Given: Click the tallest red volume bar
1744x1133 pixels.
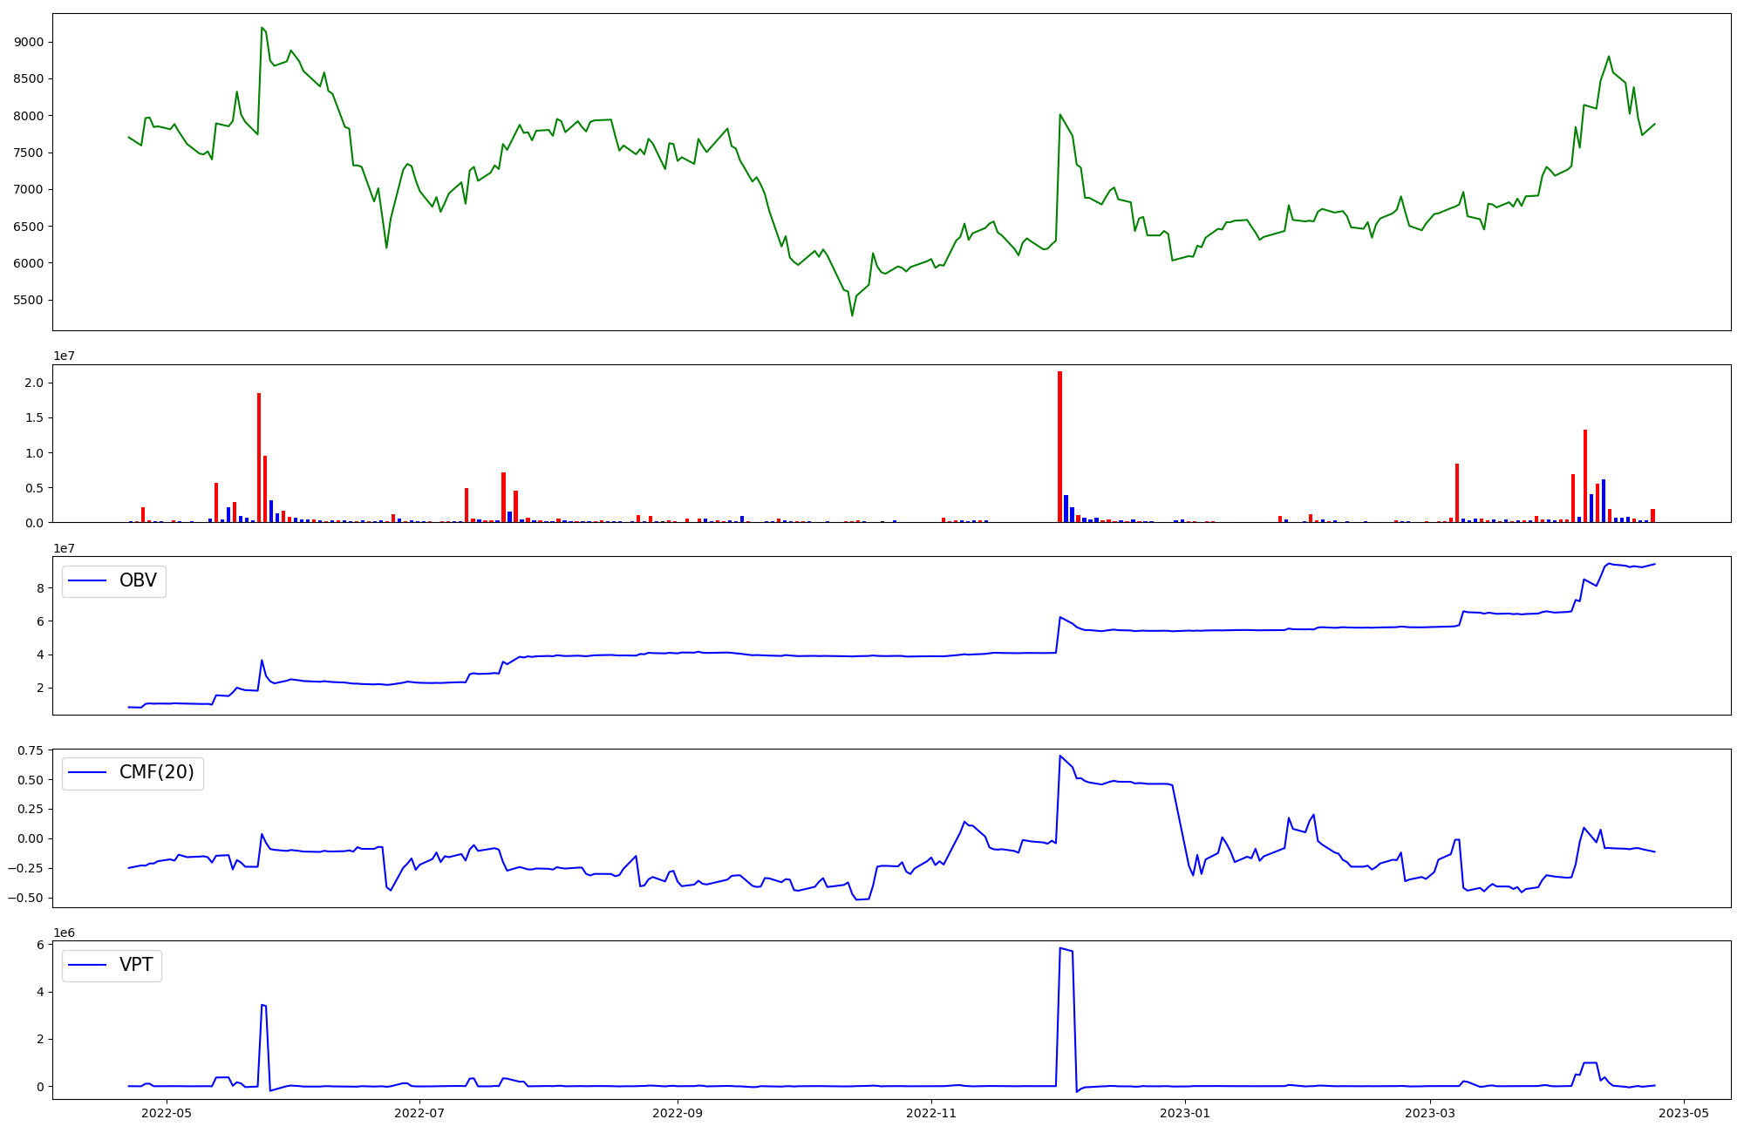Looking at the screenshot, I should [x=1059, y=446].
